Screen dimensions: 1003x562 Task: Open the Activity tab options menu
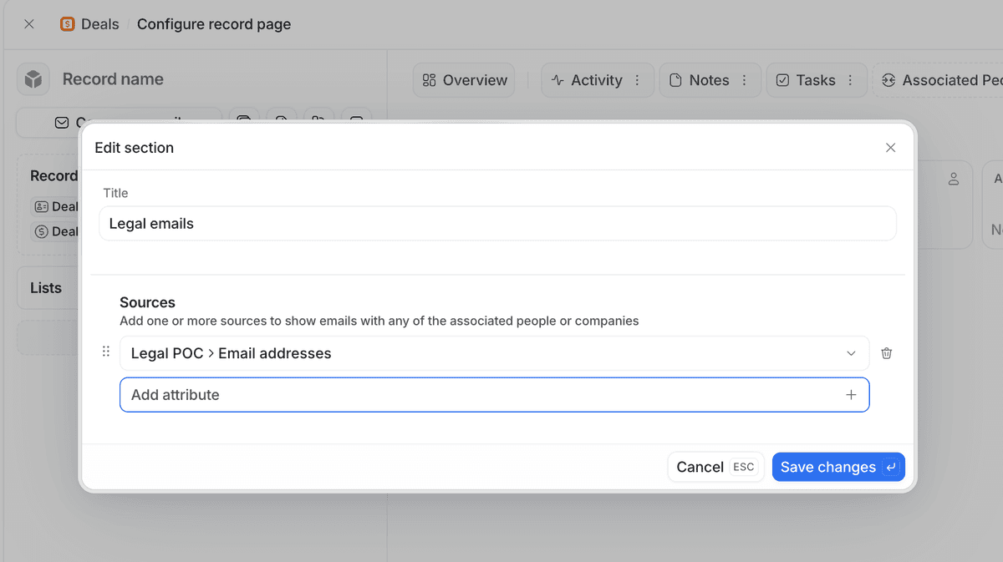click(x=637, y=80)
